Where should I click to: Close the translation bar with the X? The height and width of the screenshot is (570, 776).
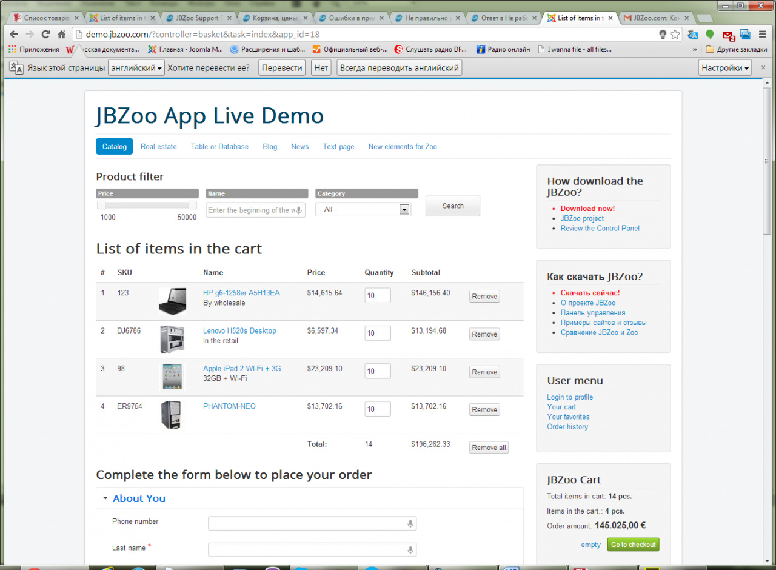coord(763,67)
